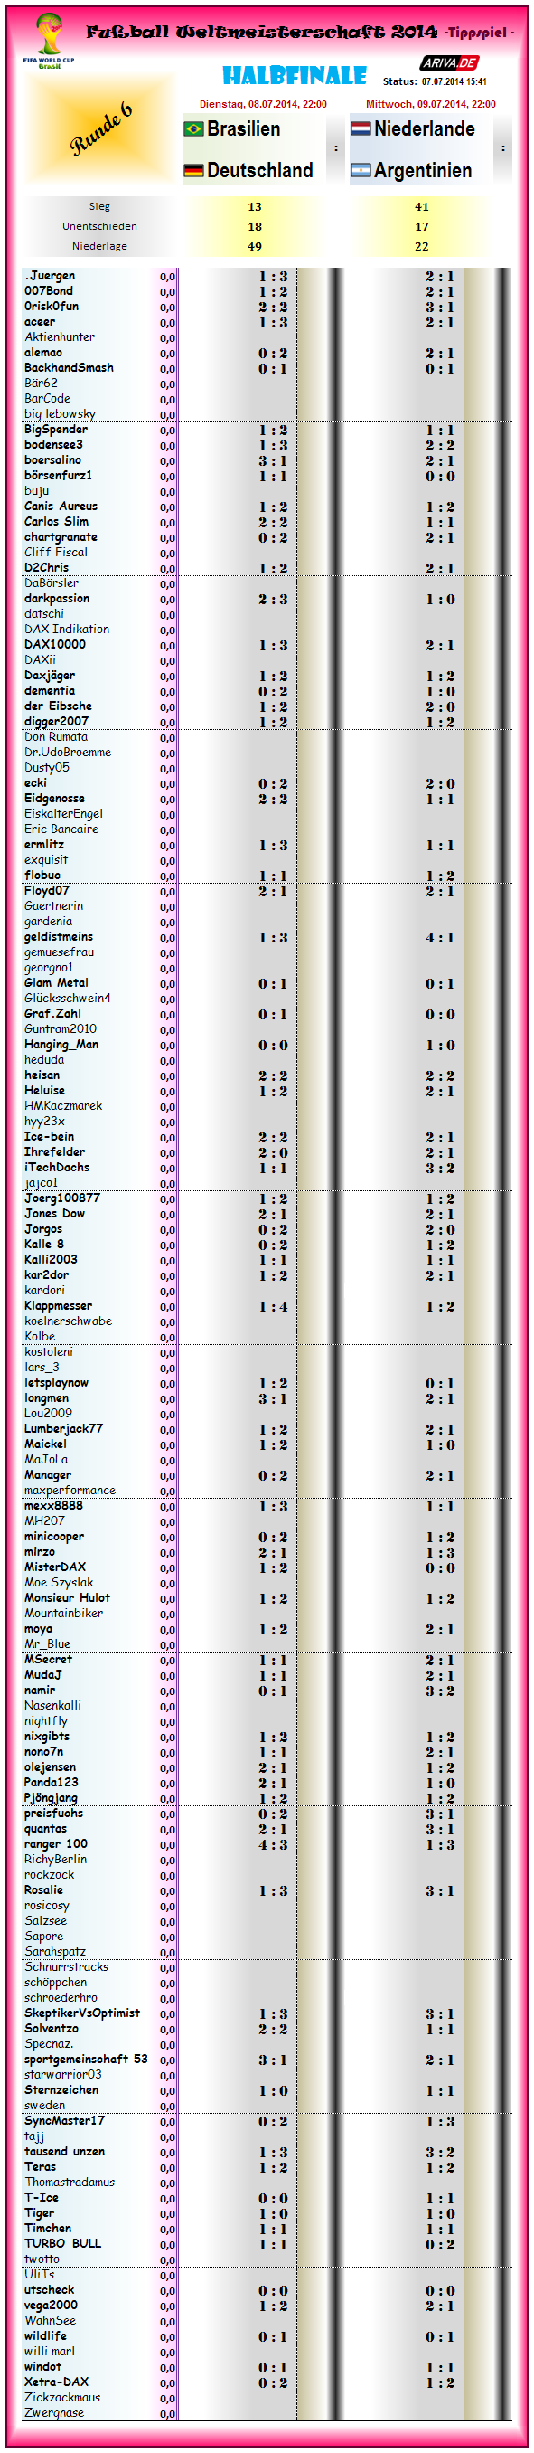Select player name darkpassion
This screenshot has height=2453, width=534.
pyautogui.click(x=57, y=599)
